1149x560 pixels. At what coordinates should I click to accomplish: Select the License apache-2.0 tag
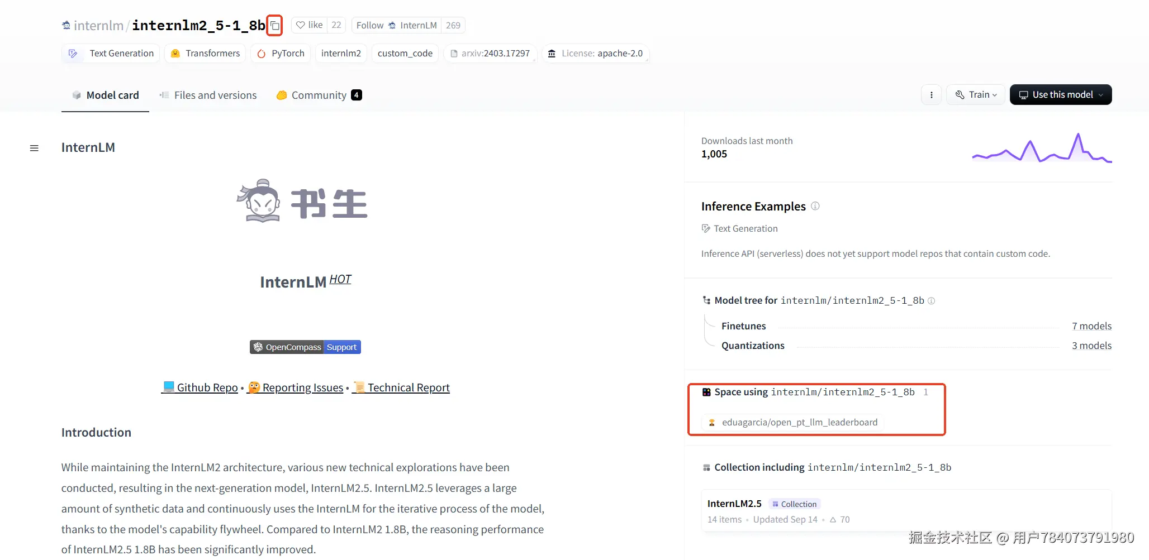(596, 54)
